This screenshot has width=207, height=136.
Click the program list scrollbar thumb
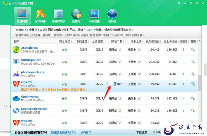pyautogui.click(x=199, y=83)
